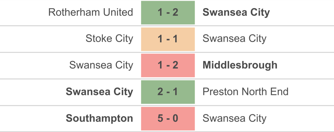Click the Stoke City team name
This screenshot has height=132, width=334.
tap(109, 39)
